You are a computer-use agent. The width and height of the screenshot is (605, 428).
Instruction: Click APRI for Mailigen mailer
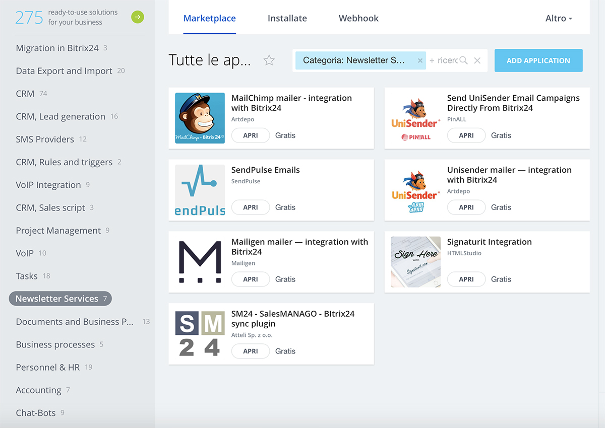coord(251,279)
